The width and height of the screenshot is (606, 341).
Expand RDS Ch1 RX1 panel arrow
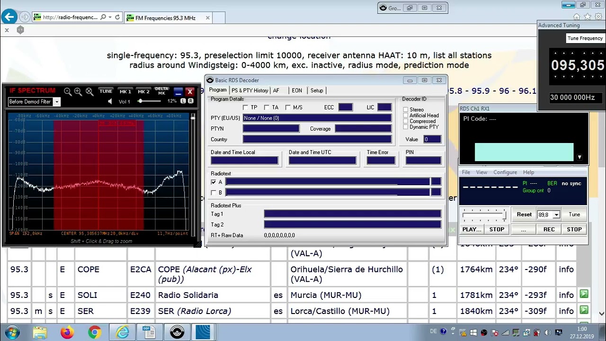click(x=579, y=157)
